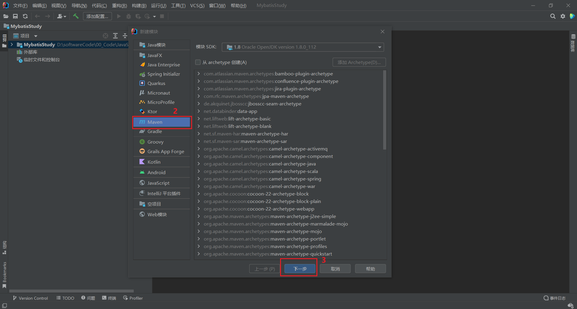Open the 模块 SDK dropdown
This screenshot has height=309, width=577.
(x=303, y=47)
